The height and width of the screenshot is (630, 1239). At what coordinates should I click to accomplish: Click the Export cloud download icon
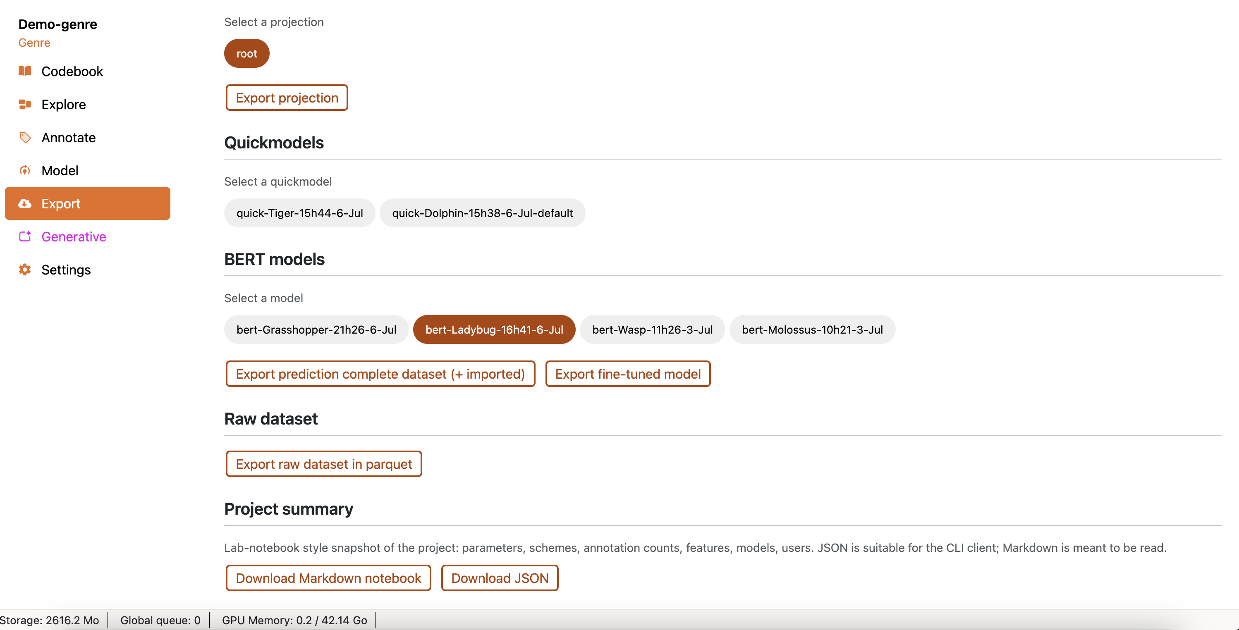point(25,203)
